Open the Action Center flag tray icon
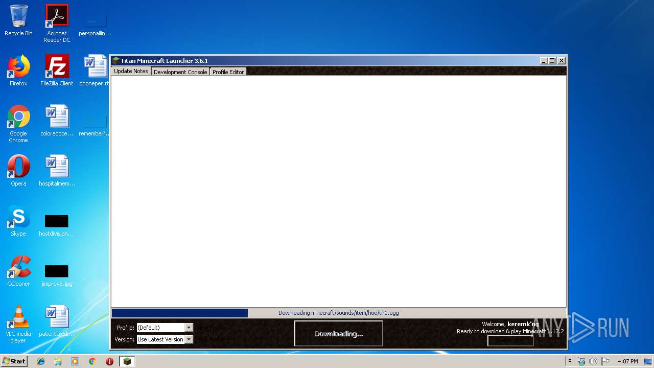654x368 pixels. (x=605, y=361)
